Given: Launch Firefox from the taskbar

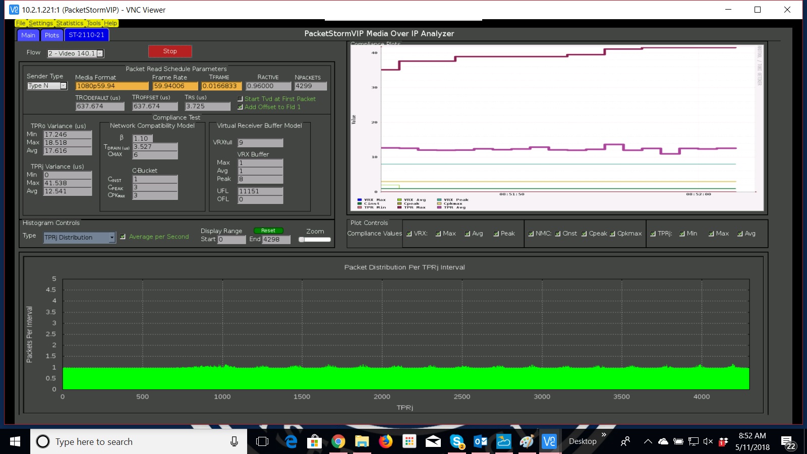Looking at the screenshot, I should click(386, 442).
